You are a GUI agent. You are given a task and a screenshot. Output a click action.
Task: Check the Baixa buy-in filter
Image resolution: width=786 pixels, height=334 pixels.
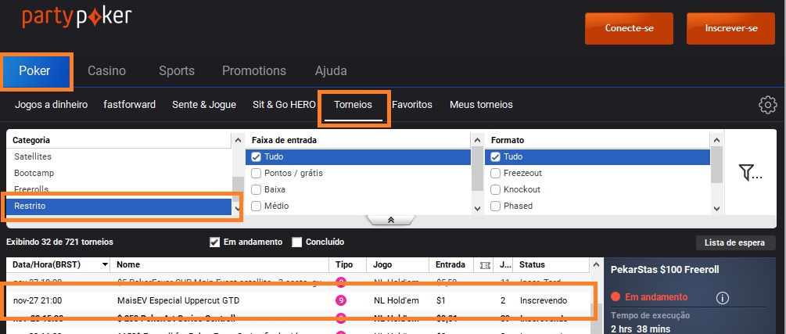257,189
